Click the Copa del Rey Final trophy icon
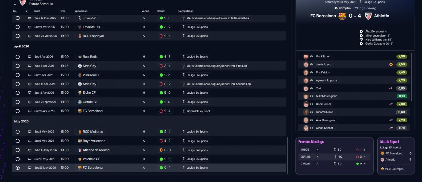 184,111
